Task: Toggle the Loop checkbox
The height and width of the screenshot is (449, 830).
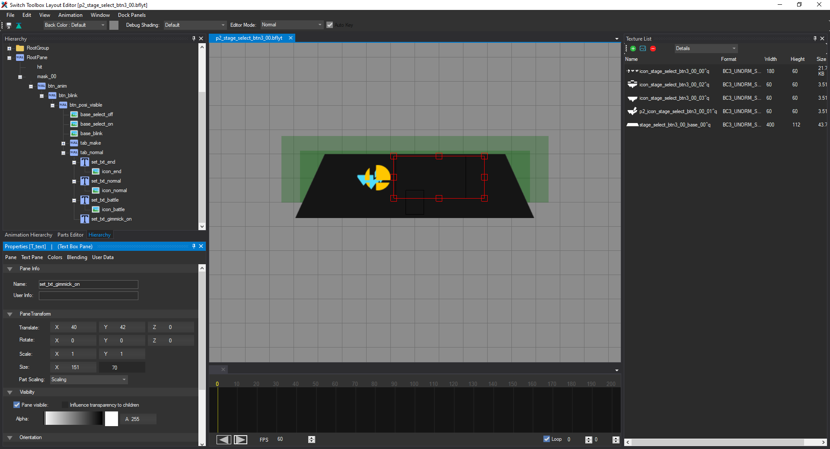Action: pos(547,439)
